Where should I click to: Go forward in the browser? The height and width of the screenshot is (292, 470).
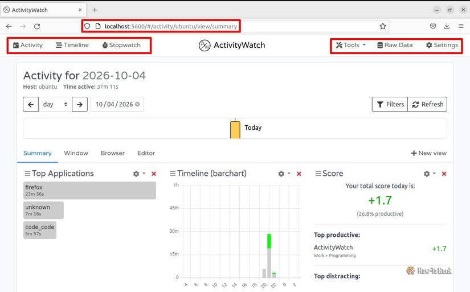pos(23,26)
